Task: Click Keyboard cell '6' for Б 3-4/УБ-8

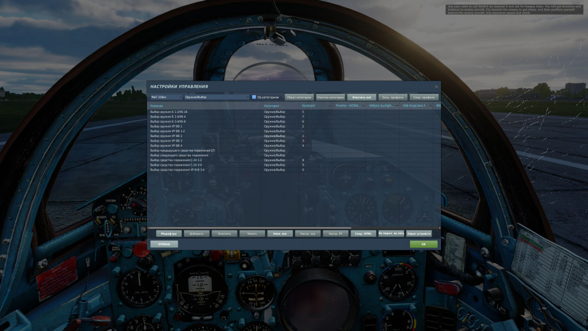Action: 316,122
